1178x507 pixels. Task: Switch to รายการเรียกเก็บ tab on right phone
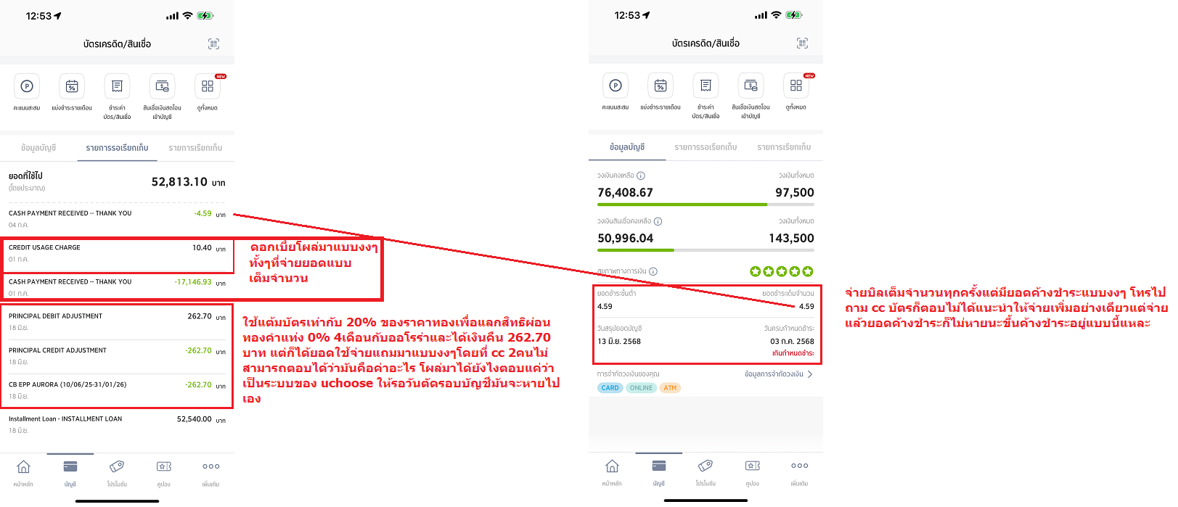[784, 147]
